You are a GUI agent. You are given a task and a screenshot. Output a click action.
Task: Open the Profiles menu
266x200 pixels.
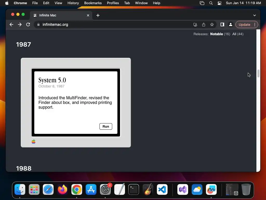click(113, 3)
